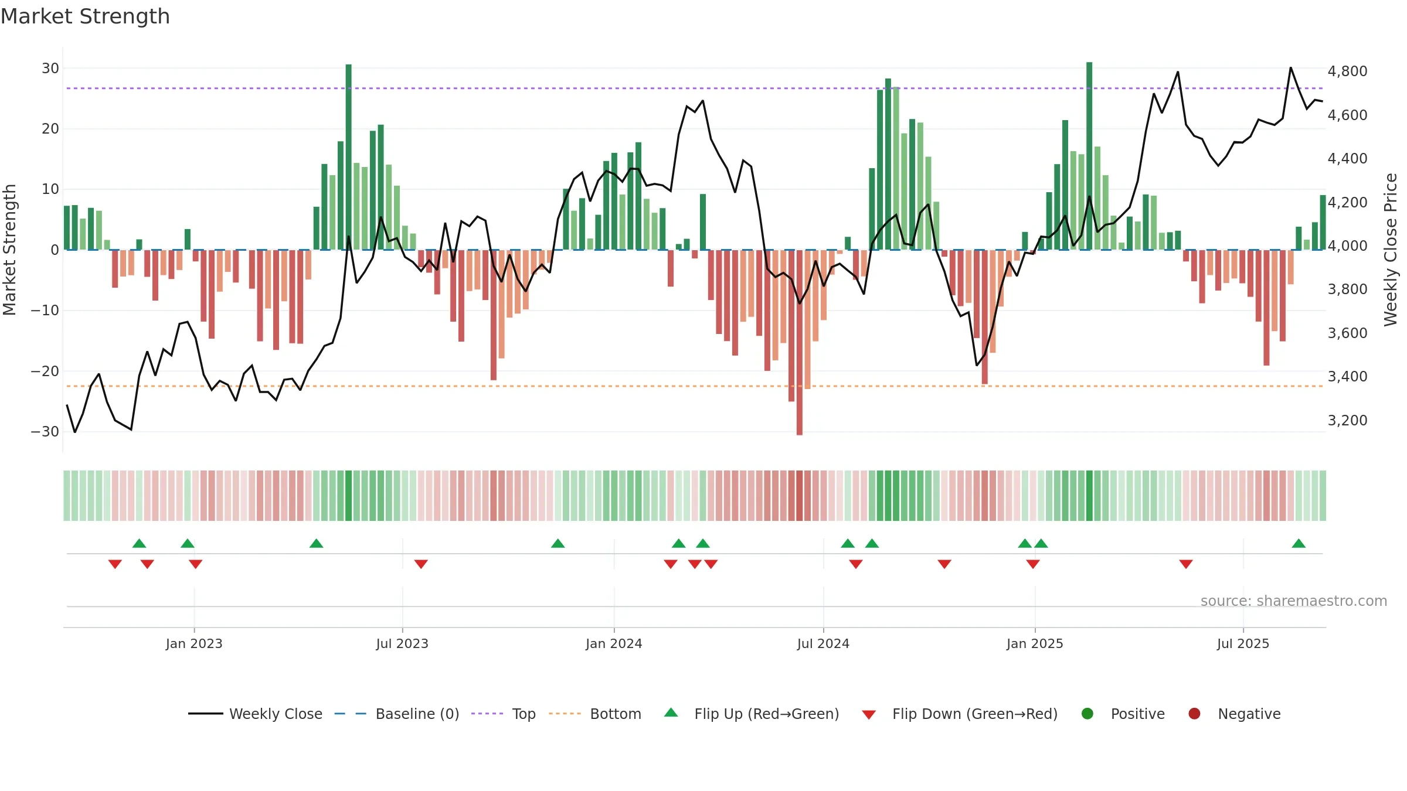Toggle the 'Negative' legend label
This screenshot has height=791, width=1407.
click(1249, 714)
